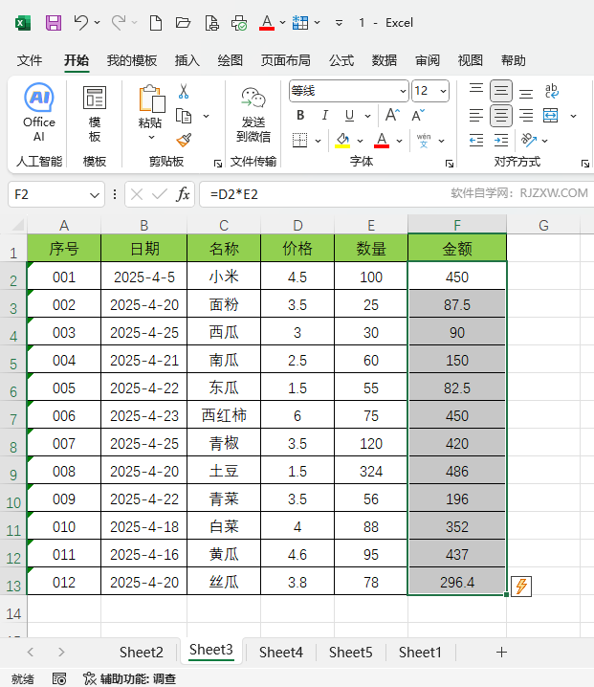Open the 模板 templates icon
Viewport: 594px width, 687px height.
[x=95, y=114]
